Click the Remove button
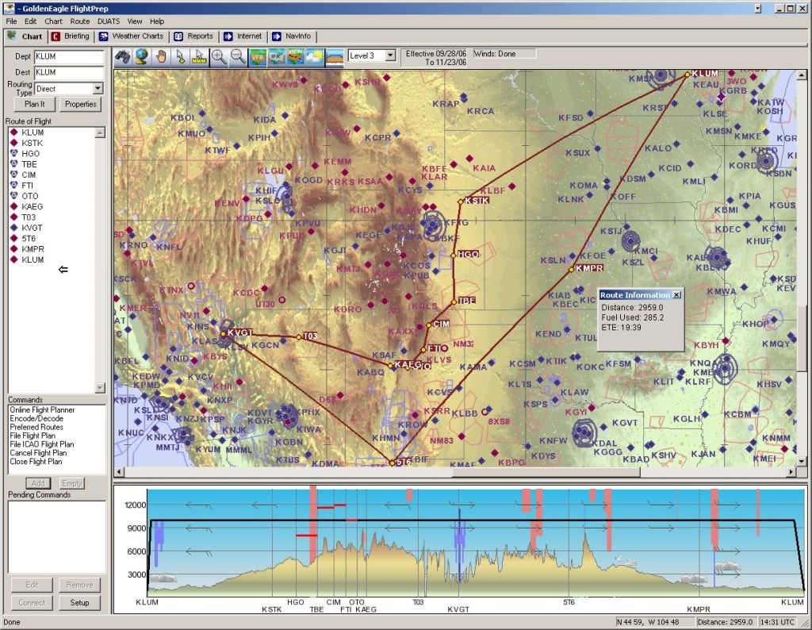 click(x=80, y=585)
